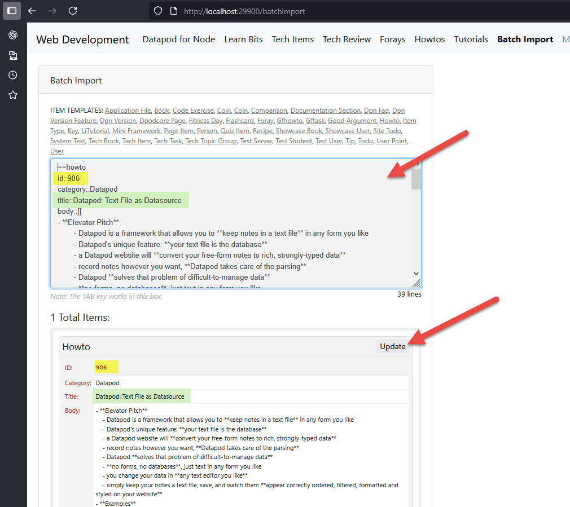
Task: Open the AI chatbot sidebar icon
Action: pyautogui.click(x=12, y=35)
